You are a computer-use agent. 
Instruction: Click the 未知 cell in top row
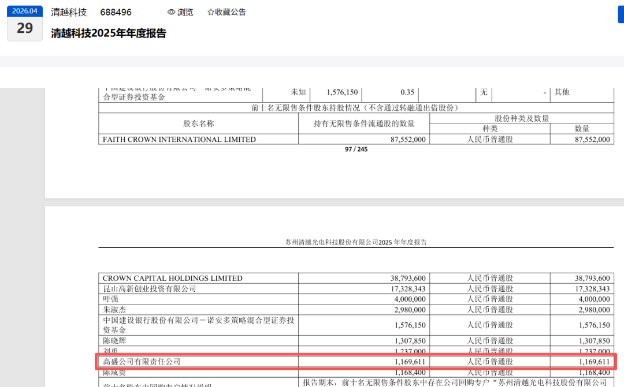[298, 92]
